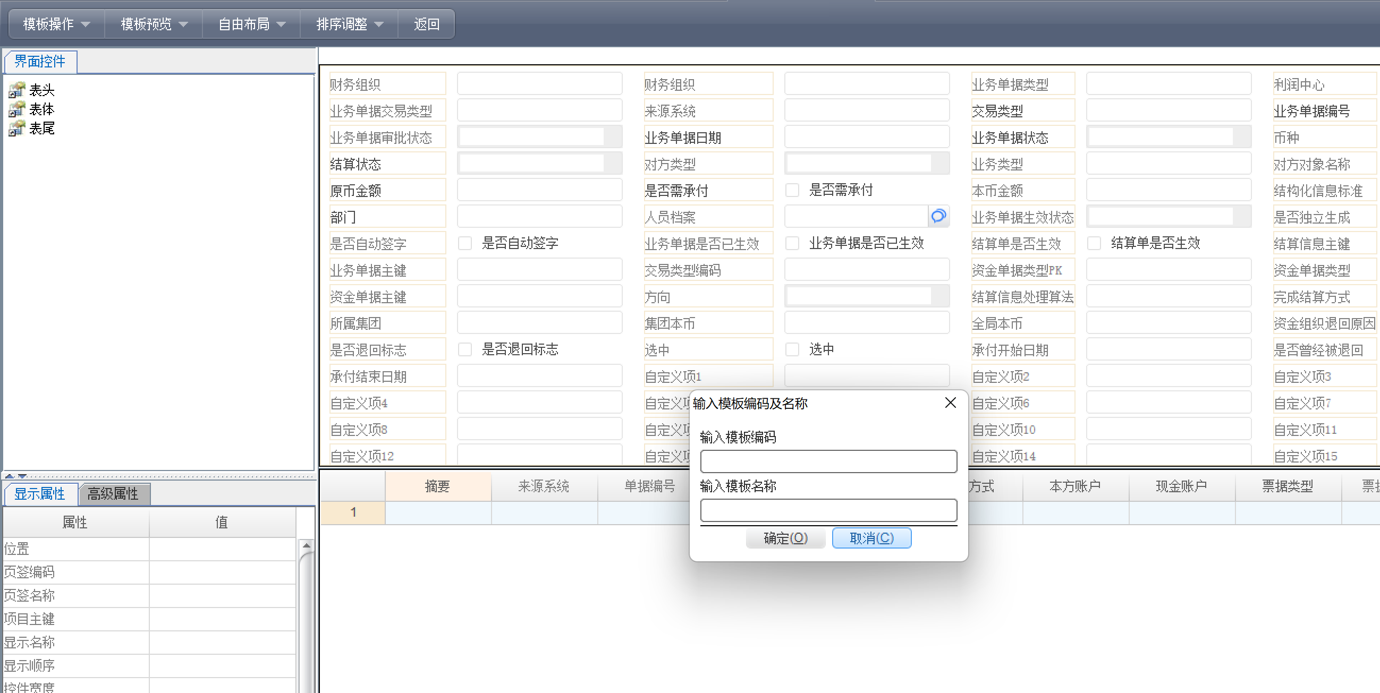This screenshot has height=693, width=1380.
Task: Click the 属性 column header
Action: (75, 521)
